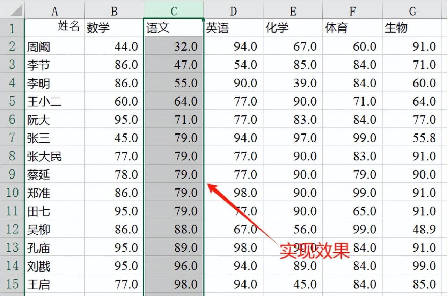Select column G header
The image size is (447, 296).
pos(412,10)
